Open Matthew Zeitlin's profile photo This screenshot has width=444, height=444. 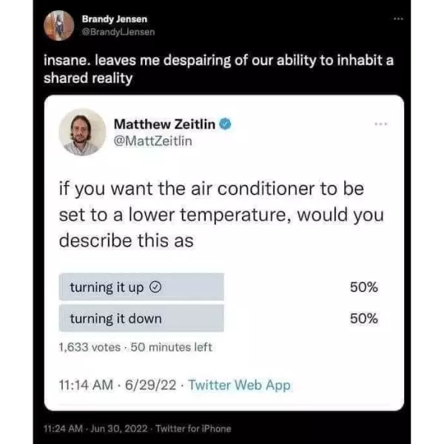point(82,132)
